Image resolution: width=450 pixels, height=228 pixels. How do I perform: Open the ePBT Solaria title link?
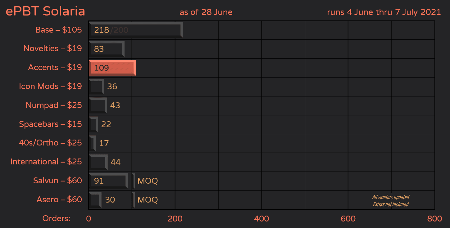[45, 11]
